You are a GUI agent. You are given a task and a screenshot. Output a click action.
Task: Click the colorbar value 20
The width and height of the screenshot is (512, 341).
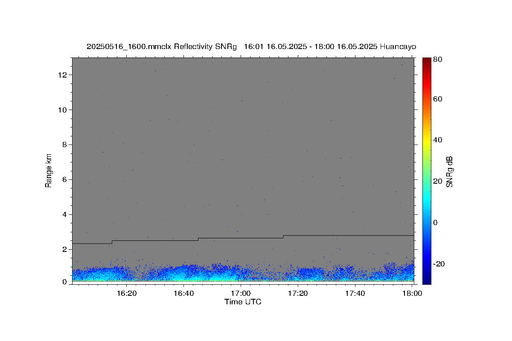pyautogui.click(x=438, y=182)
